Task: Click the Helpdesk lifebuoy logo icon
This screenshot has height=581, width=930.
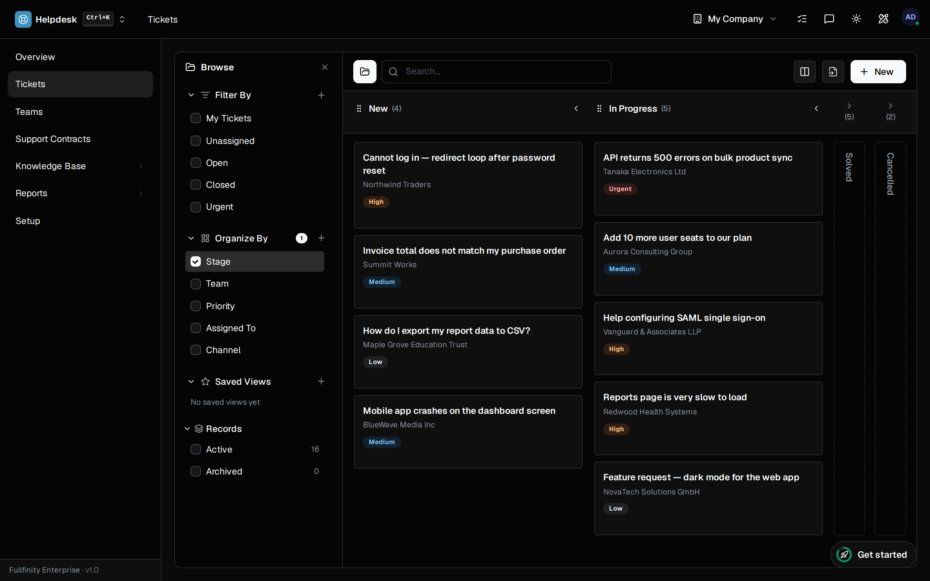Action: click(23, 19)
